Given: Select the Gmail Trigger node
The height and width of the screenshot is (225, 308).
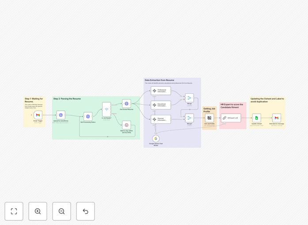Looking at the screenshot, I should pyautogui.click(x=38, y=115).
